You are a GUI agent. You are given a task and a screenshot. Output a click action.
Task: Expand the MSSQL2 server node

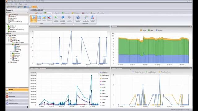pyautogui.click(x=9, y=62)
